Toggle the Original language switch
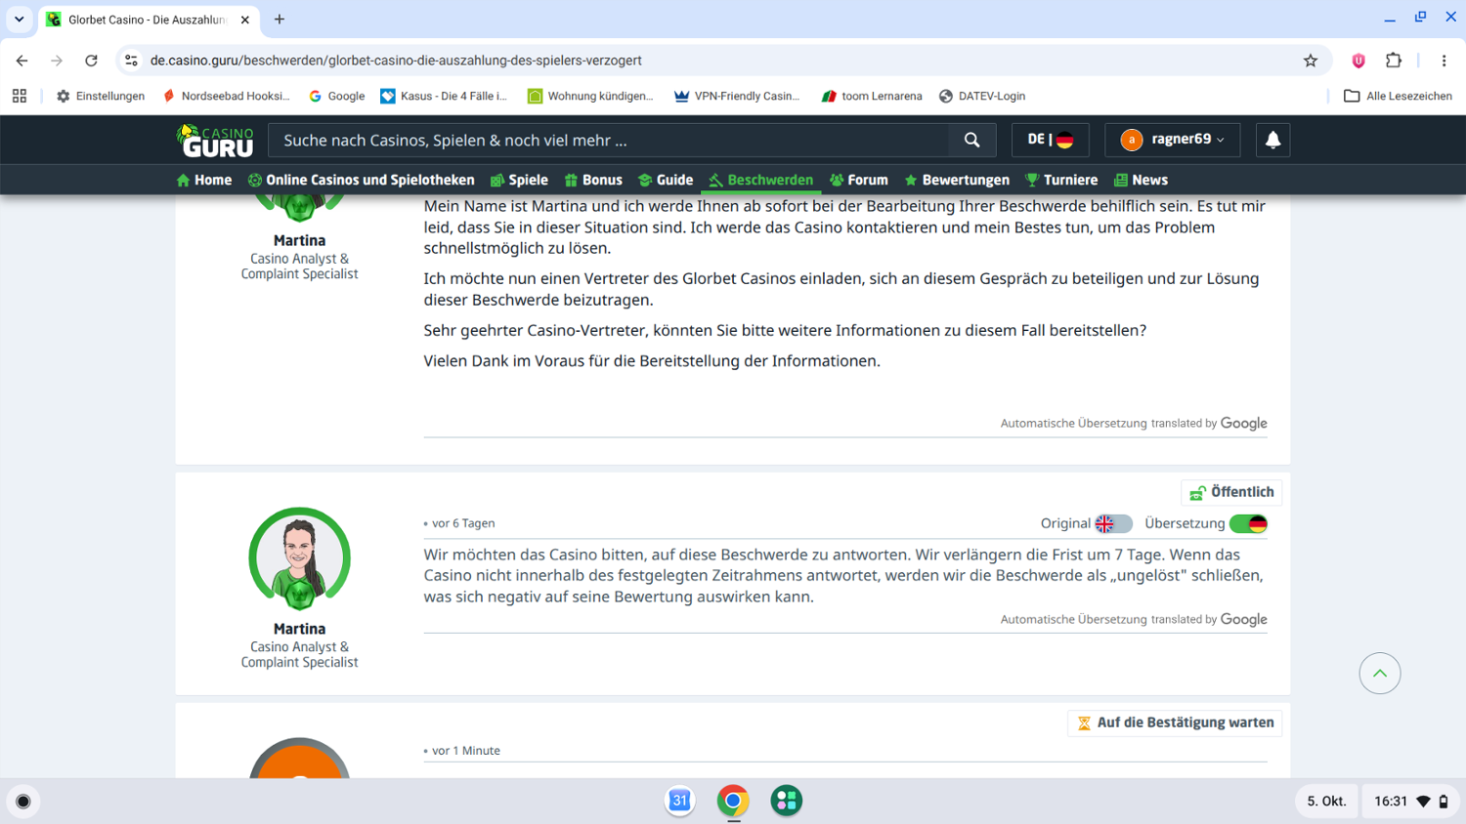This screenshot has width=1466, height=824. pyautogui.click(x=1113, y=523)
